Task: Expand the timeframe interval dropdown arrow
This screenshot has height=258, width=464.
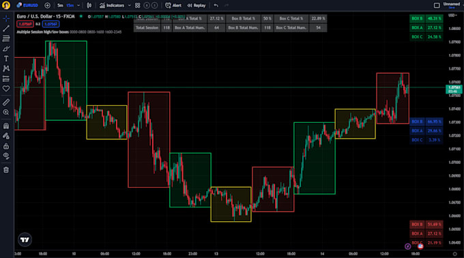Action: point(78,5)
